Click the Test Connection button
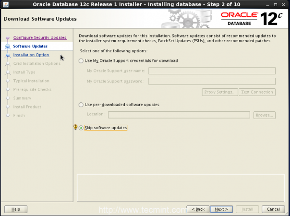This screenshot has height=216, width=290. [x=257, y=92]
